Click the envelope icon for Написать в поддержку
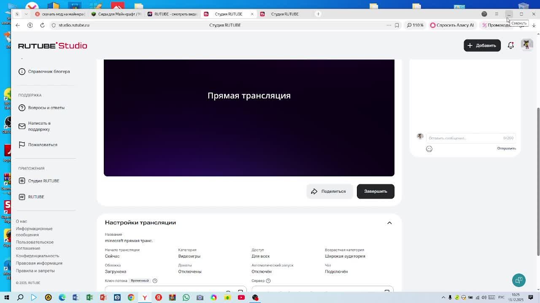 pos(22,126)
